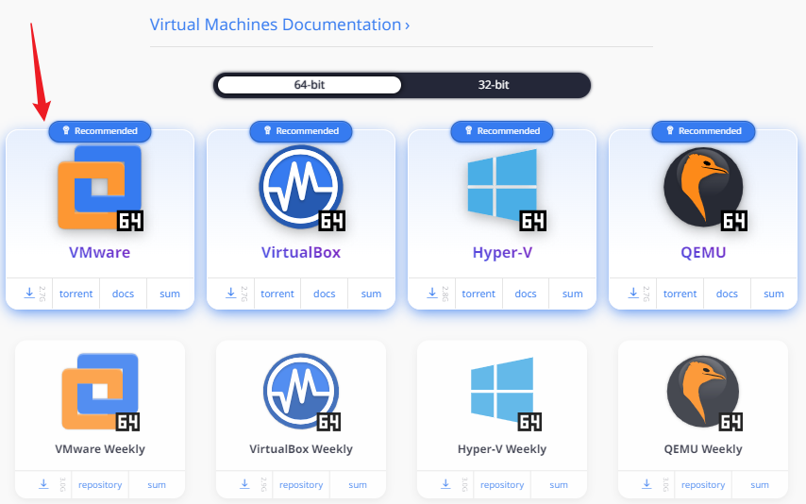The image size is (806, 504).
Task: Open docs for QEMU
Action: pos(727,294)
